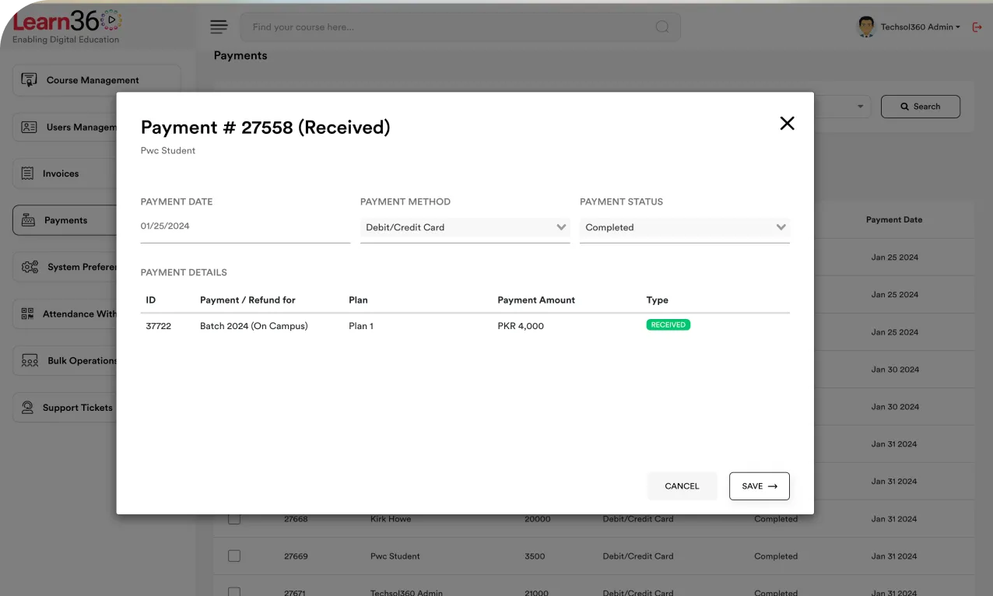Click the Cancel button
The image size is (993, 596).
pyautogui.click(x=682, y=486)
